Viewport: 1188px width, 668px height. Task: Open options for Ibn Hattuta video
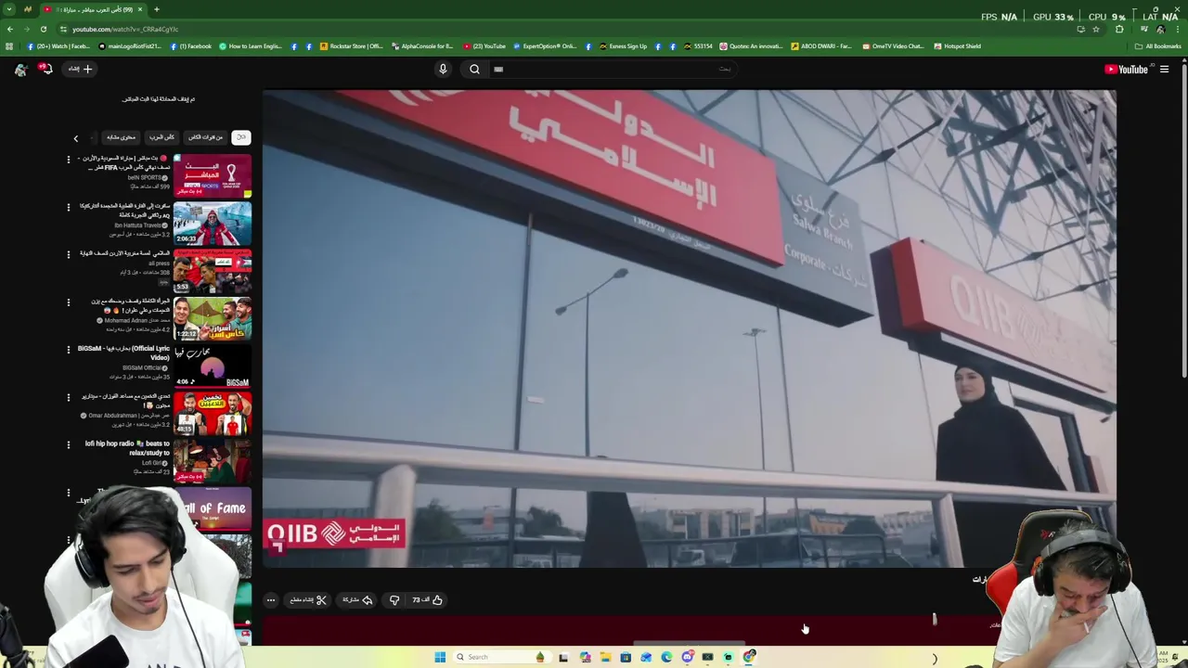(68, 207)
